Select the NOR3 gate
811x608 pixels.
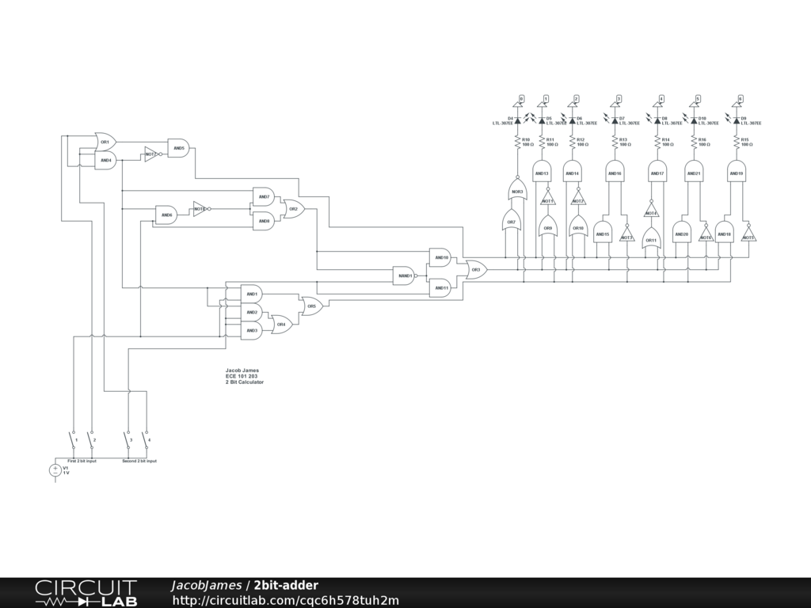coord(516,192)
